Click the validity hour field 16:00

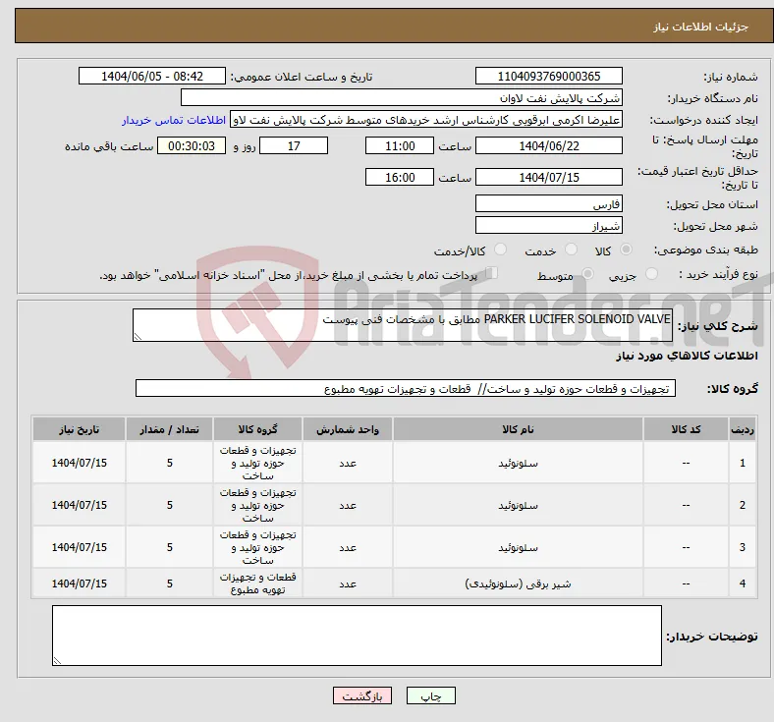400,177
